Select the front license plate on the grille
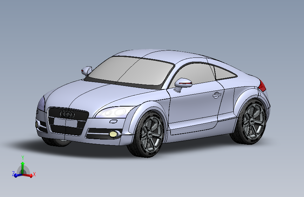 click(x=65, y=123)
